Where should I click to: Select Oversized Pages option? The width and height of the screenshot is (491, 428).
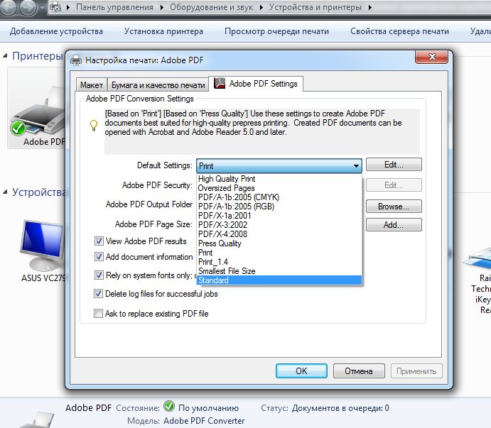[279, 188]
